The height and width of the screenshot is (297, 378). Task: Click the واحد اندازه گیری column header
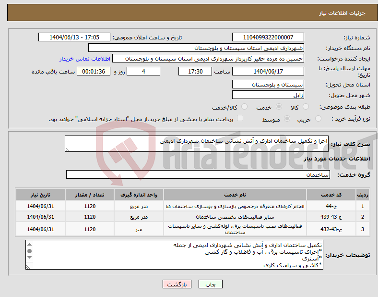coord(139,195)
